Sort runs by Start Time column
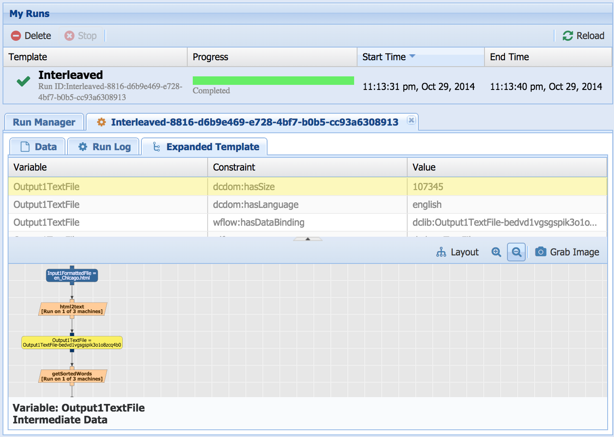This screenshot has width=614, height=437. pyautogui.click(x=384, y=57)
